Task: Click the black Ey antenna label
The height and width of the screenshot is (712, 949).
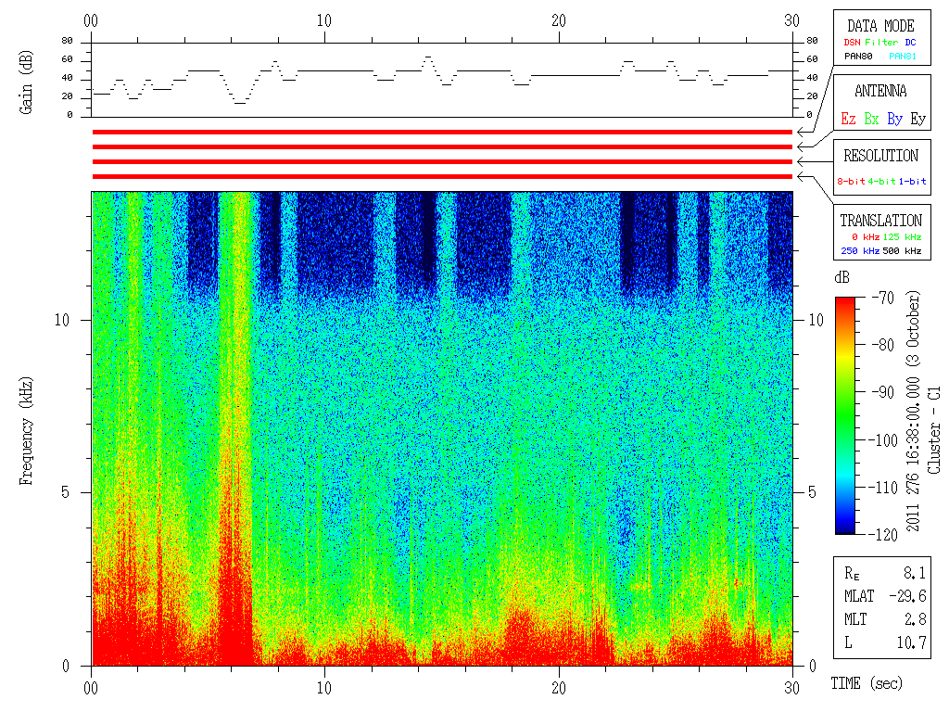Action: (918, 119)
